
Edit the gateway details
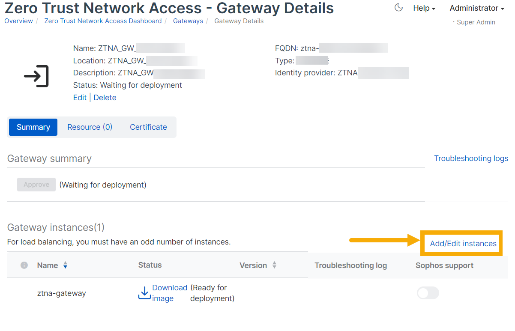coord(80,97)
